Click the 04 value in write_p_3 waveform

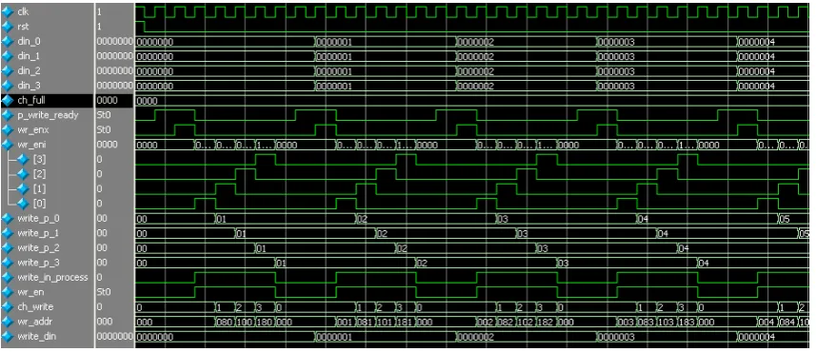pos(705,264)
